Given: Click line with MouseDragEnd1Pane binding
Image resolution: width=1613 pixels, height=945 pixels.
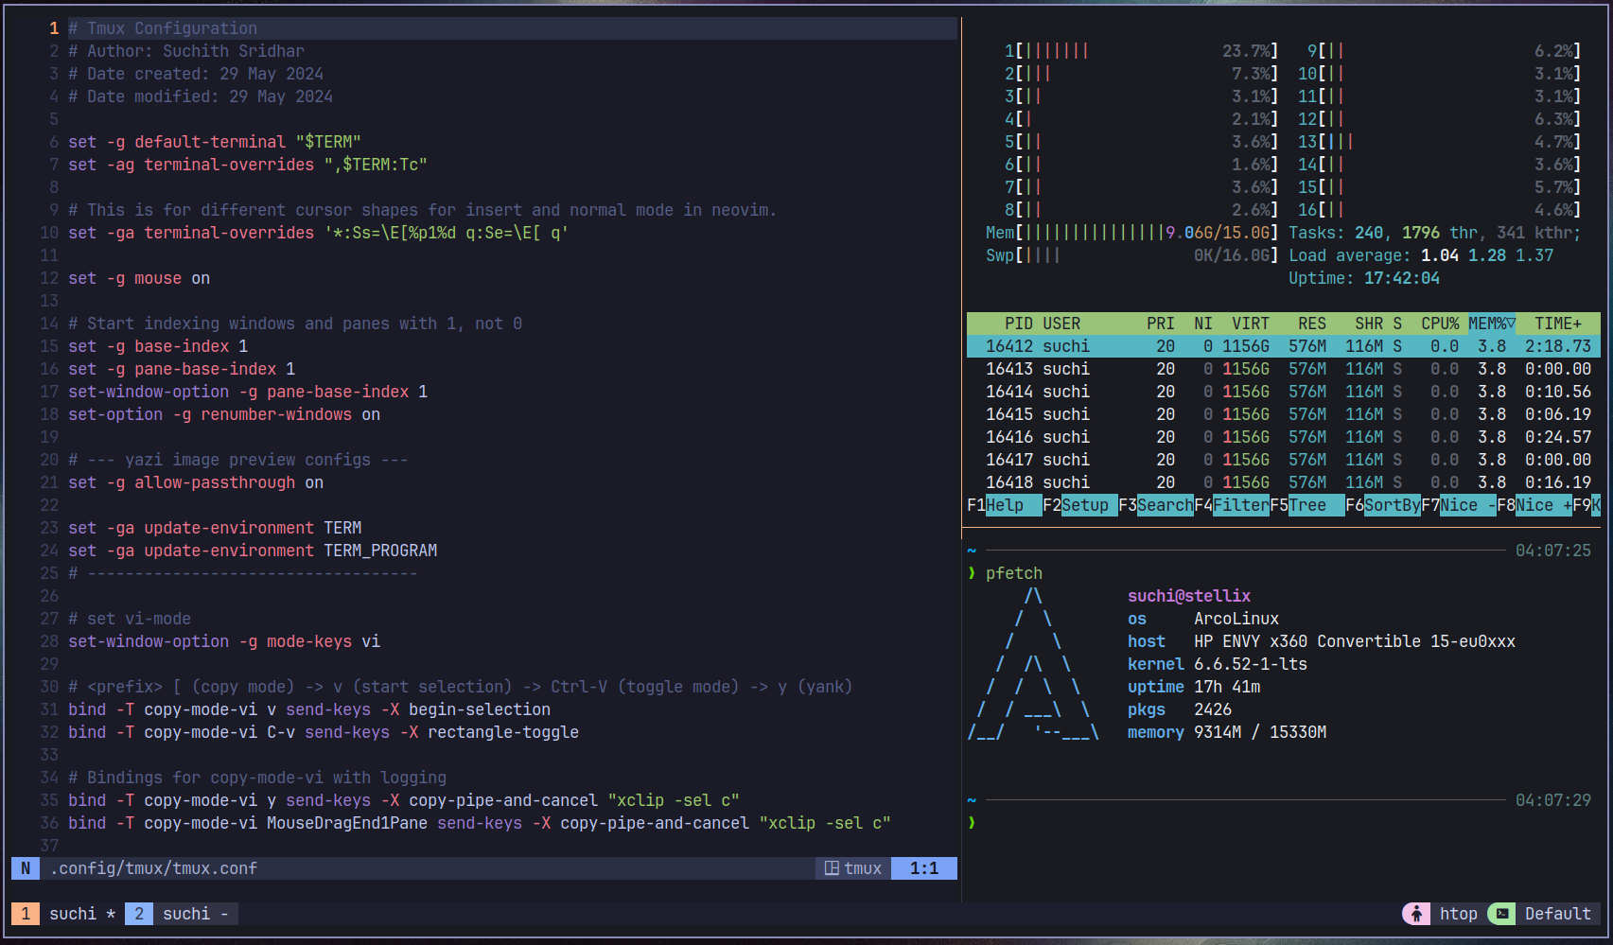Looking at the screenshot, I should click(480, 823).
